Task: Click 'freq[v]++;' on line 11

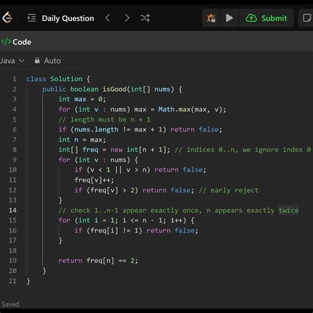Action: point(94,180)
